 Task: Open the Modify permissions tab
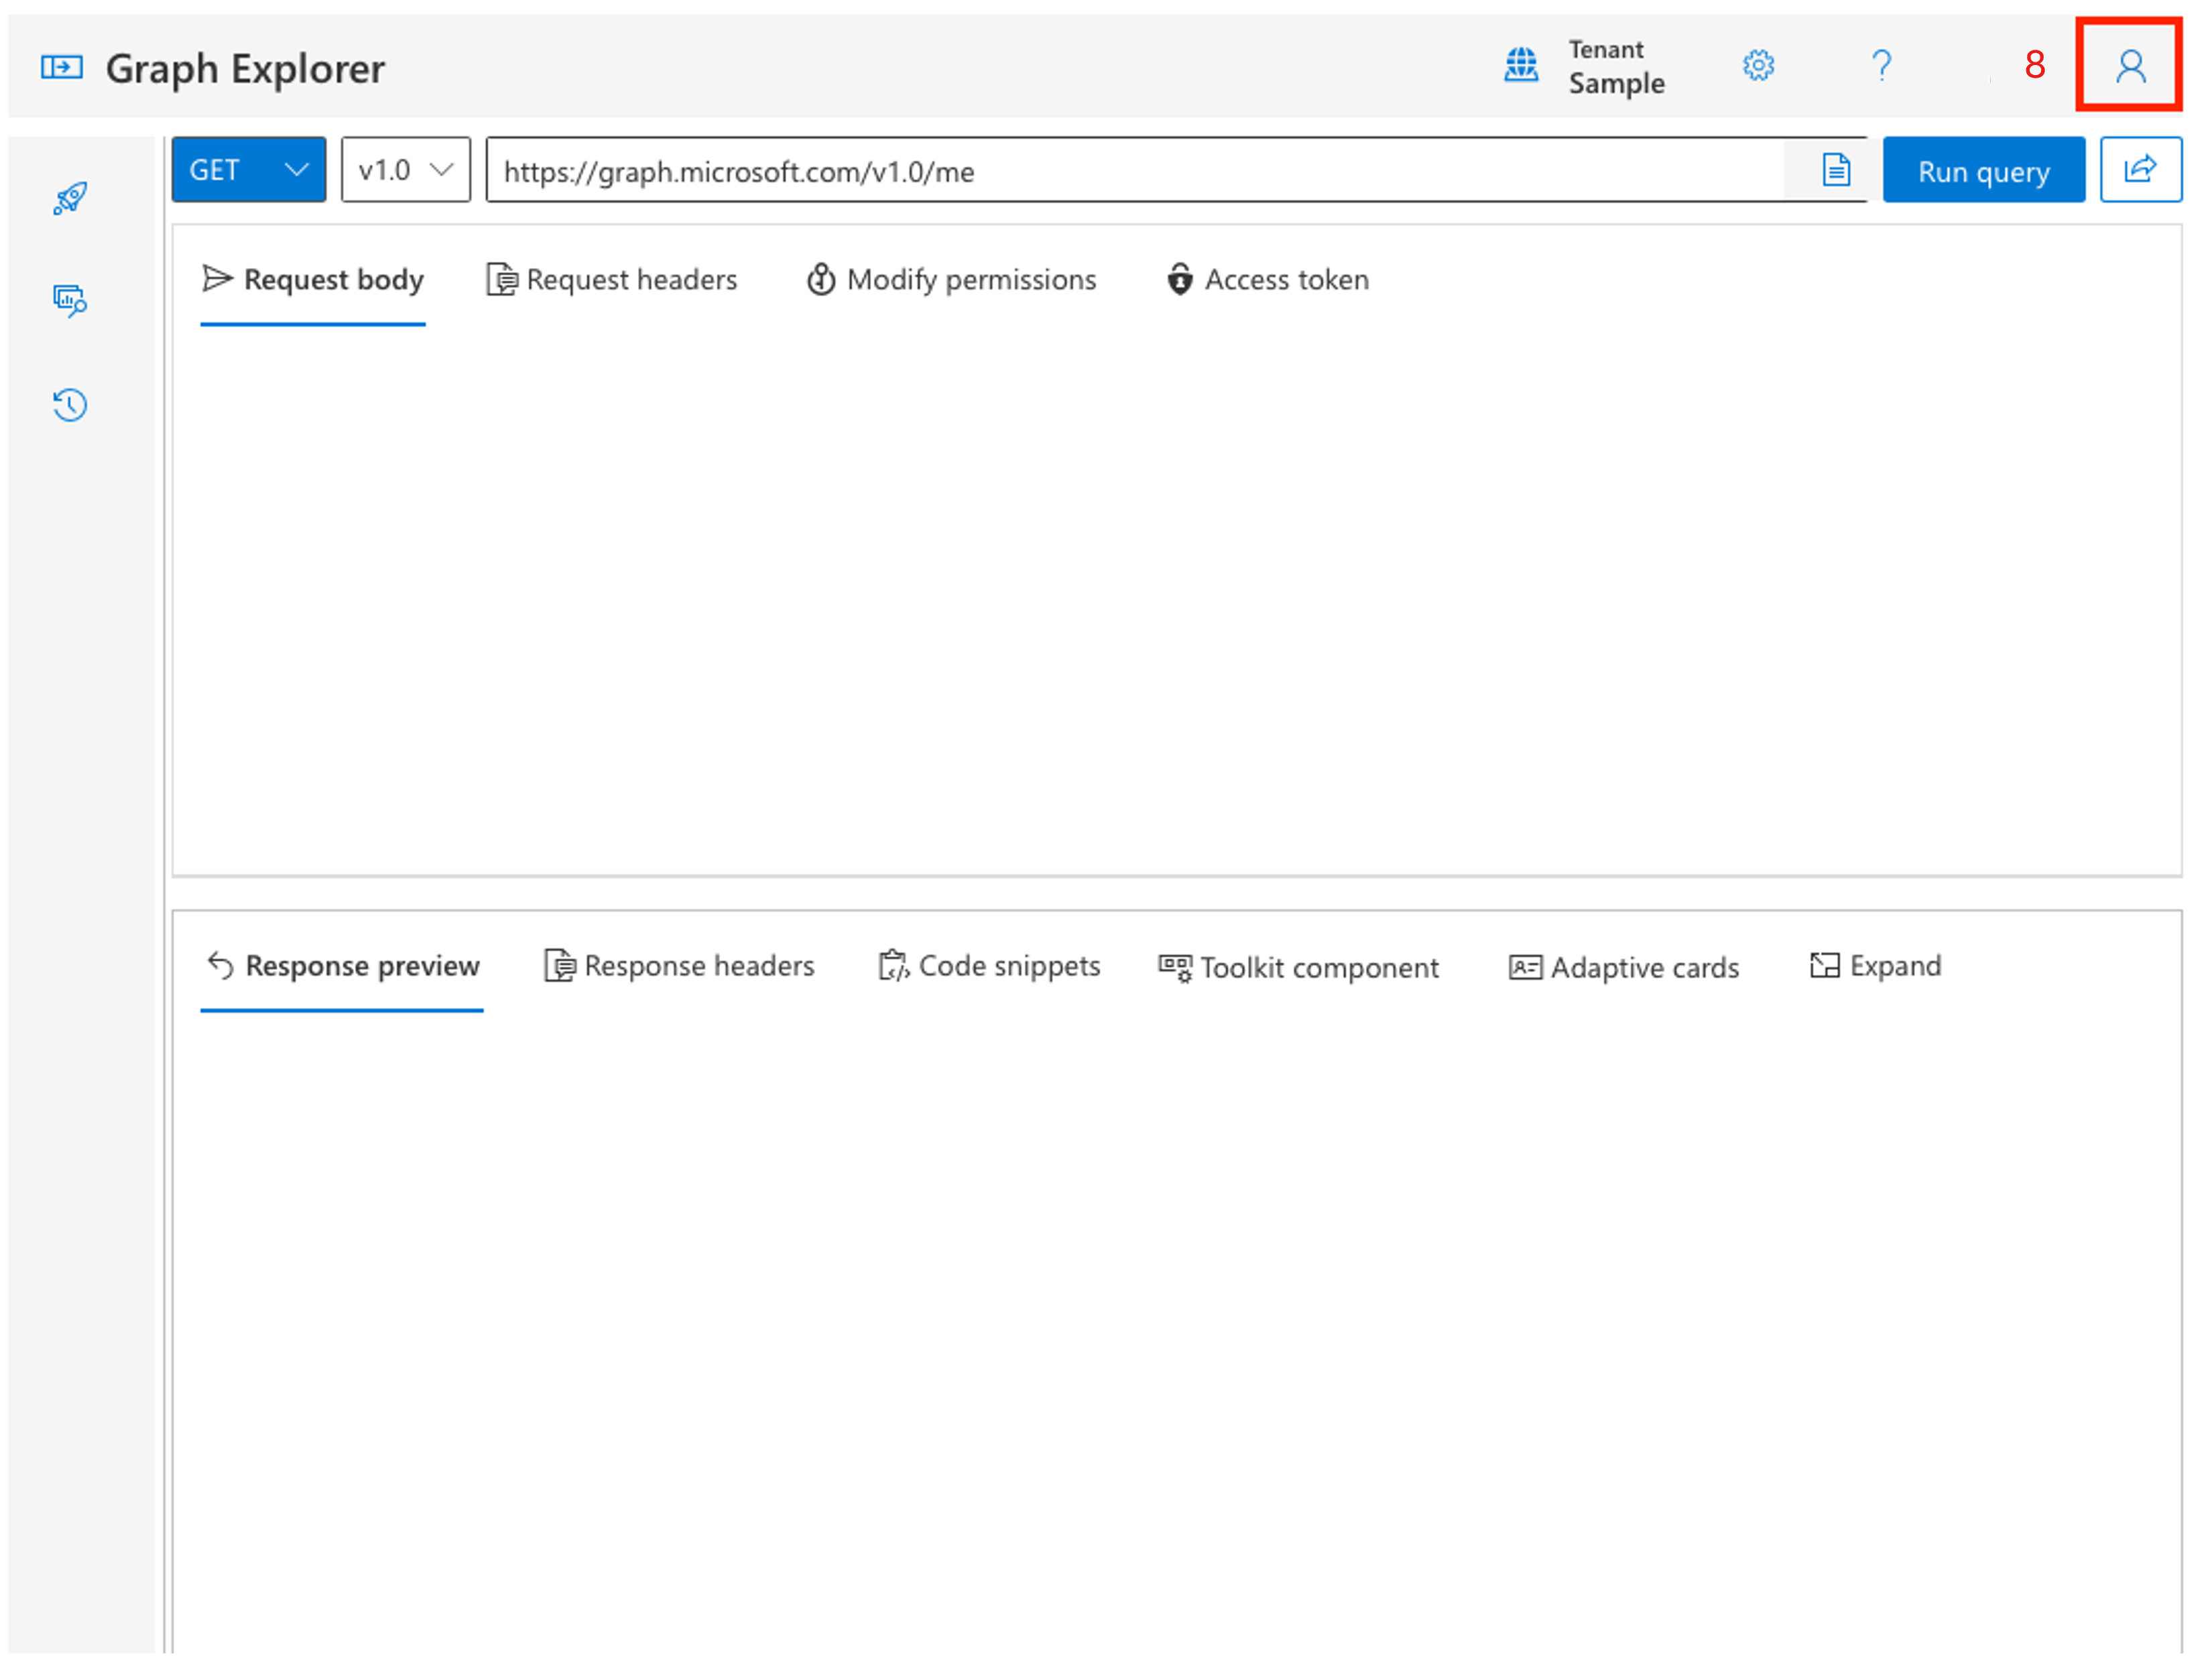tap(951, 280)
